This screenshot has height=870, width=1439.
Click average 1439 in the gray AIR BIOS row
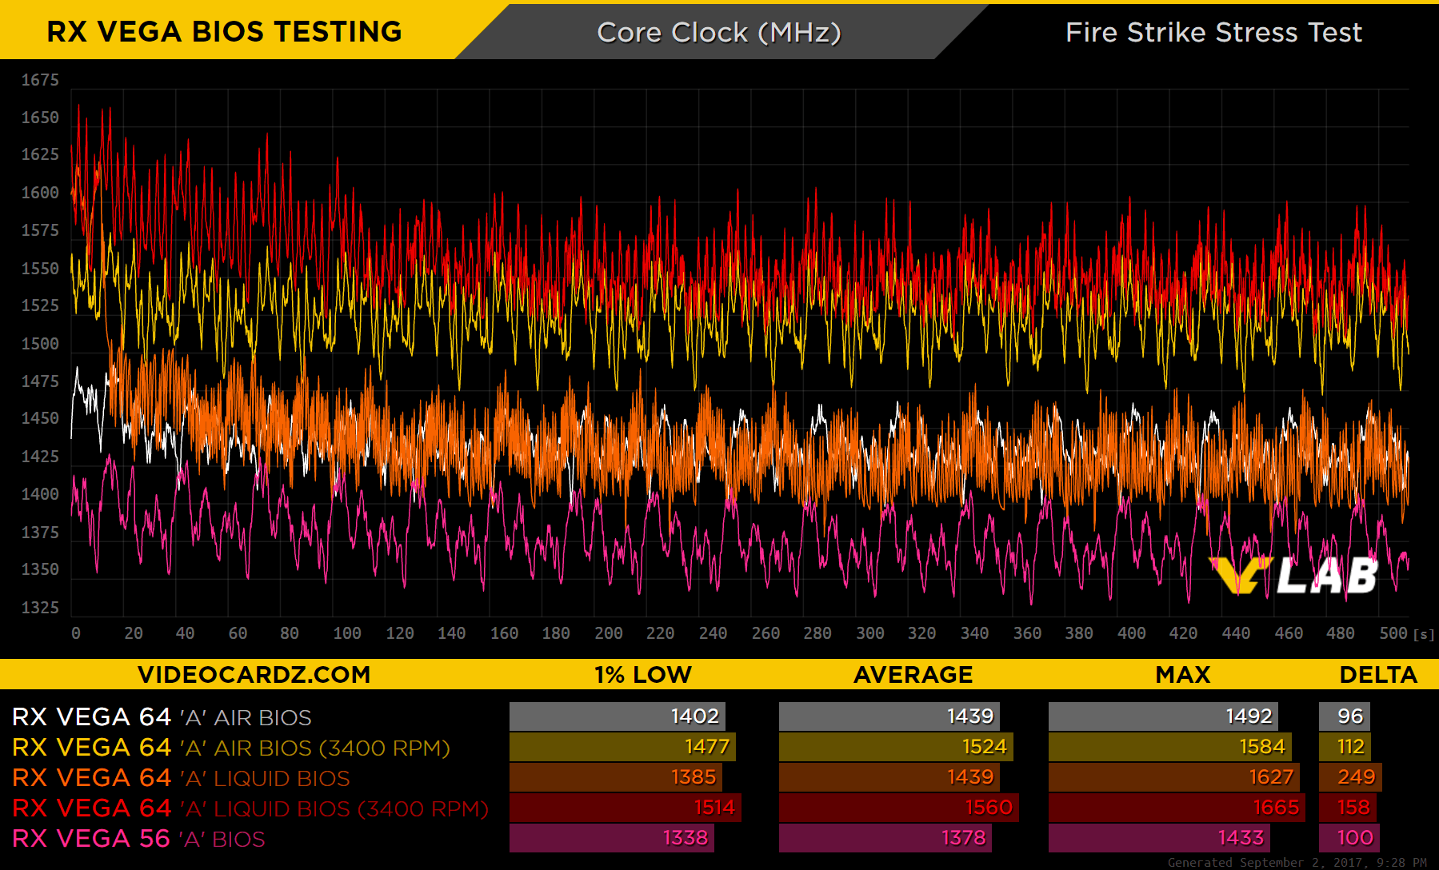tap(970, 716)
